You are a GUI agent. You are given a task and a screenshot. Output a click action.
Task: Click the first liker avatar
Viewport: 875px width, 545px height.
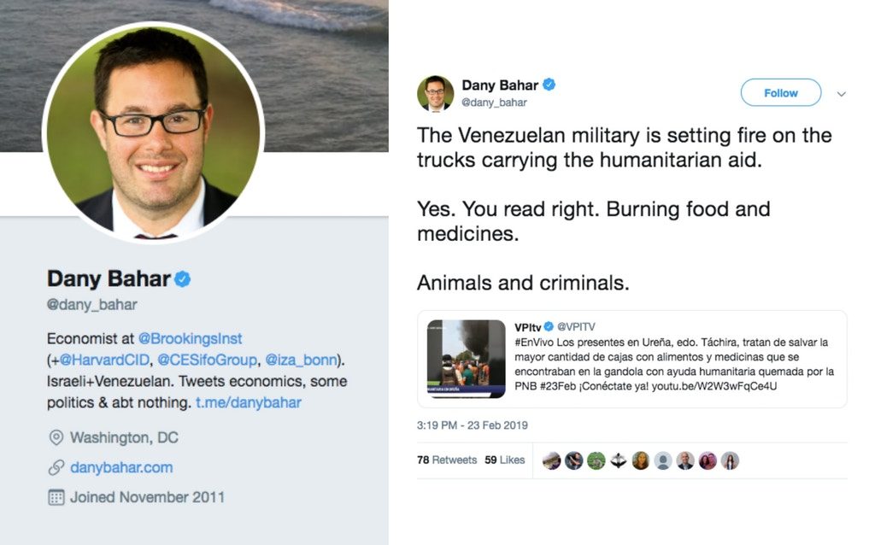coord(551,460)
